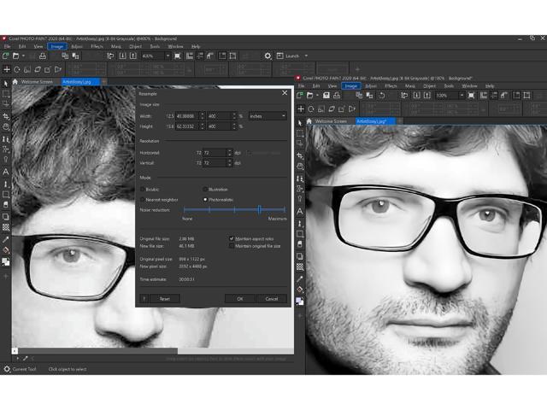
Task: Click the Save icon in right window toolbar
Action: point(326,96)
